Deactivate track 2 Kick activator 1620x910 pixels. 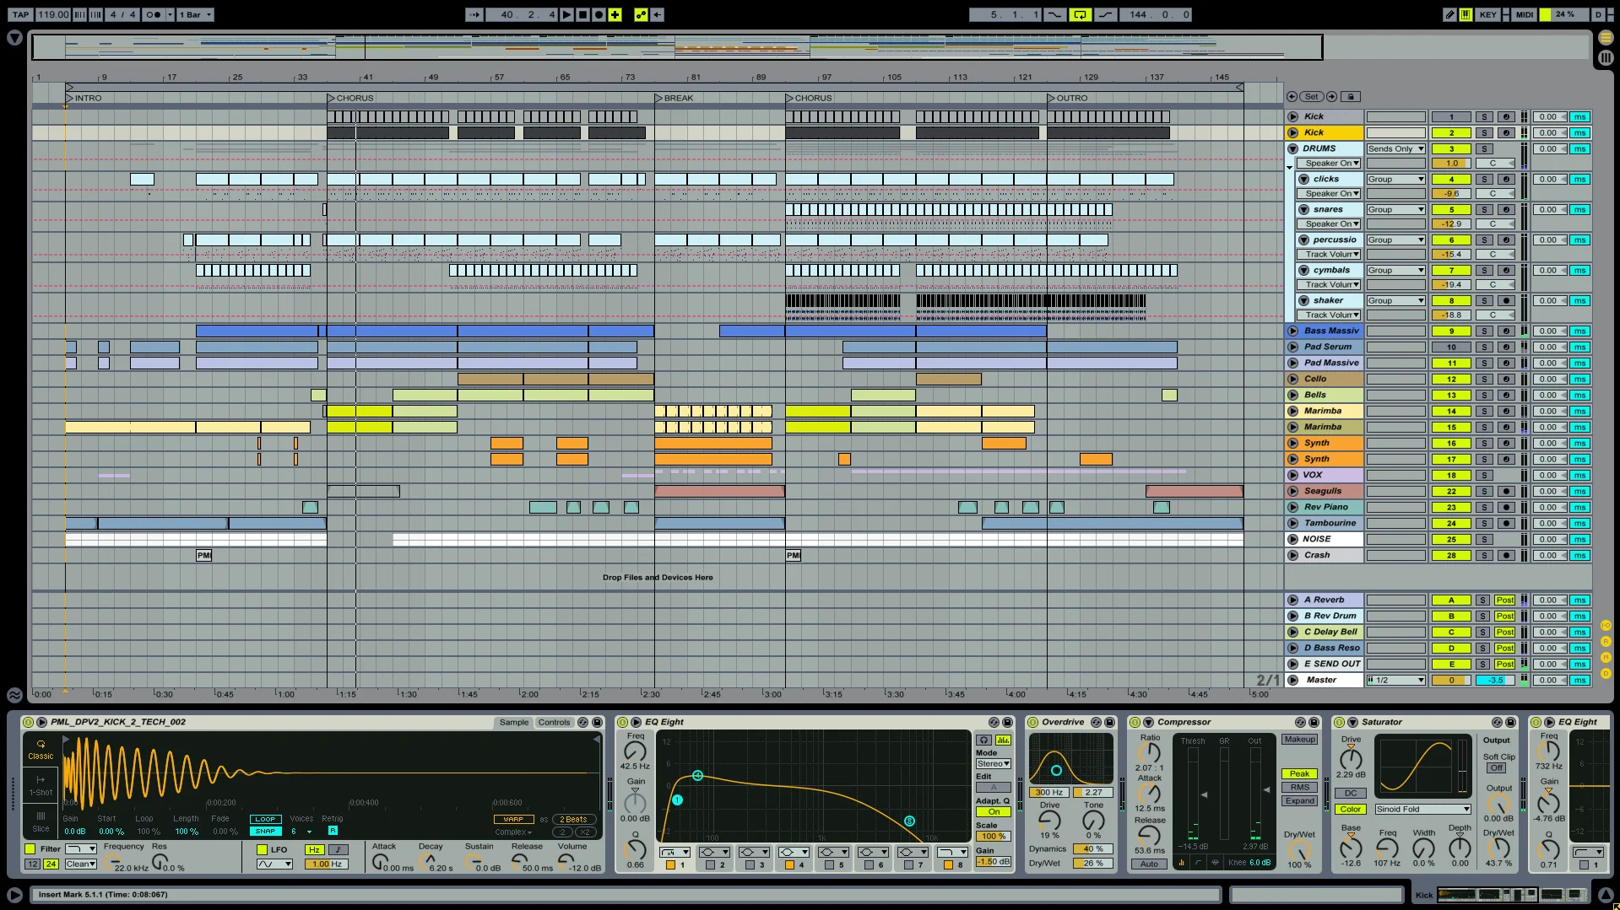[1451, 132]
